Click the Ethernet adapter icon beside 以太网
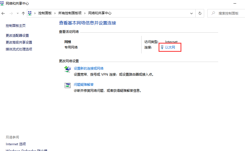The image size is (245, 151). (x=162, y=47)
